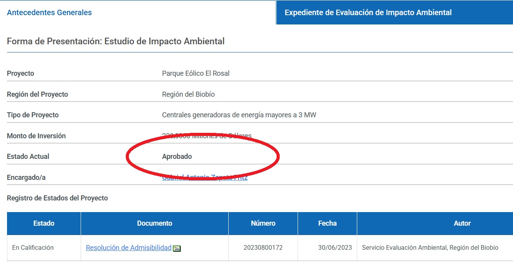Click the Centrales generadoras de energía project type
The image size is (513, 275).
click(239, 115)
